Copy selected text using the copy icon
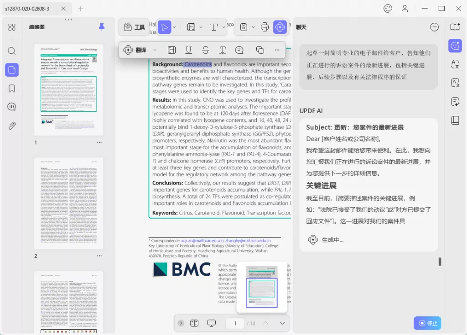 pos(260,50)
